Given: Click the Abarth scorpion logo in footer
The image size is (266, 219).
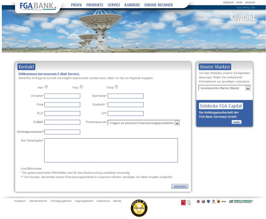Looking at the screenshot, I should tap(219, 202).
